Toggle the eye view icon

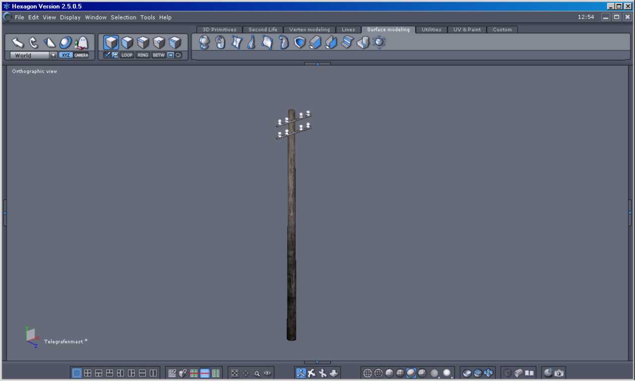click(267, 373)
